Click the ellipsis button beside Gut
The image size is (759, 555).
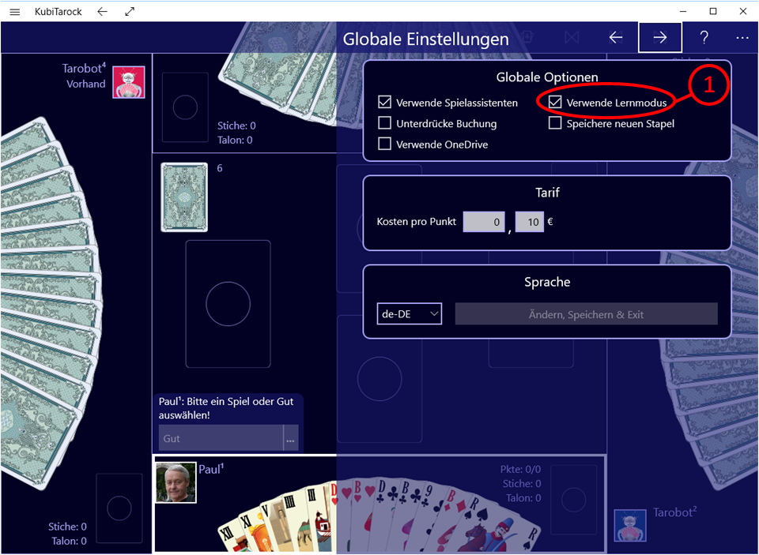point(290,438)
